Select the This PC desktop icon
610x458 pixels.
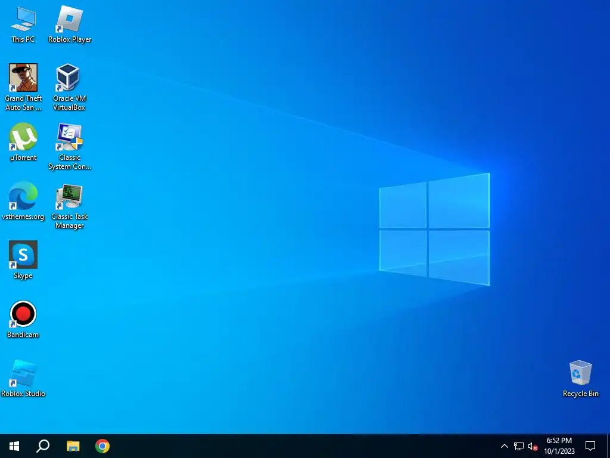pyautogui.click(x=23, y=24)
